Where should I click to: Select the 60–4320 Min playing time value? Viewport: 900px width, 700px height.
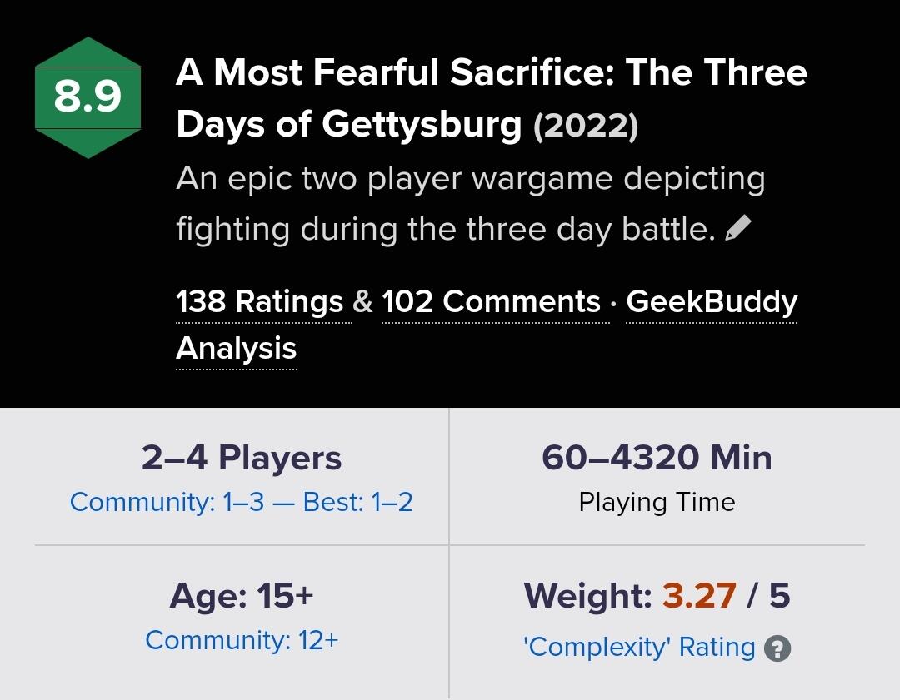point(657,458)
